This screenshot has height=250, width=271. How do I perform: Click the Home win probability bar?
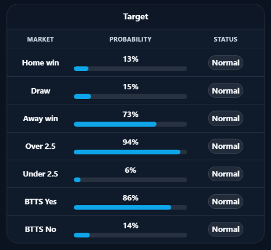(x=131, y=69)
